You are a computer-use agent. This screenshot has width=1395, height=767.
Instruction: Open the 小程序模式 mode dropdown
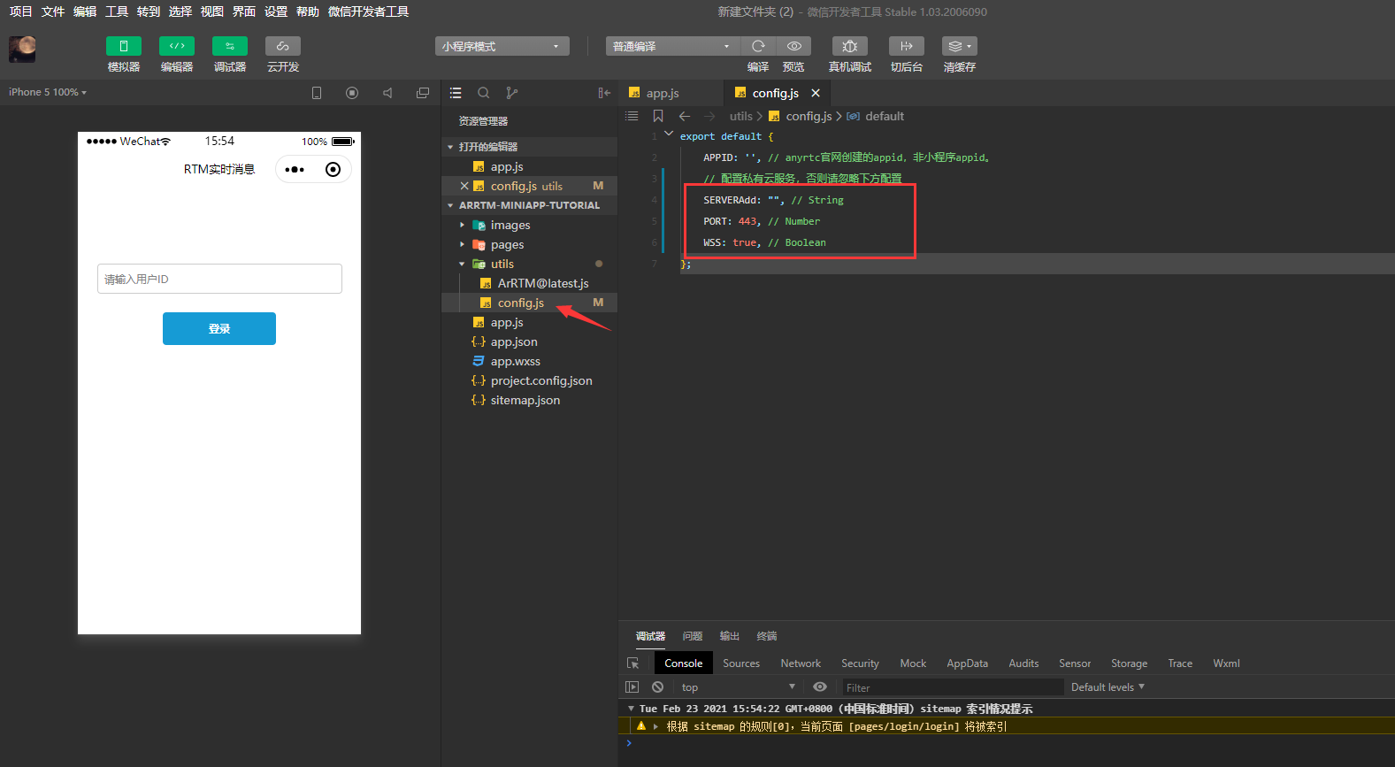tap(502, 46)
